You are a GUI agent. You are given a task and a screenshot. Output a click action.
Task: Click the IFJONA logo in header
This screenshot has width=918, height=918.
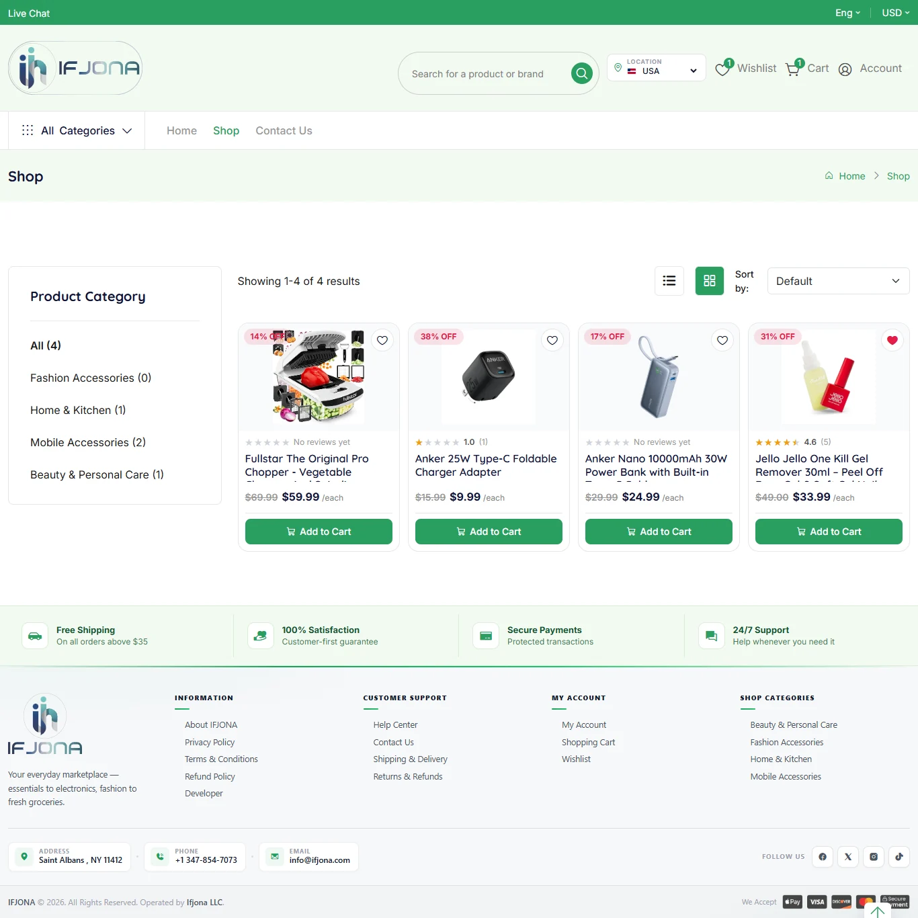[x=75, y=68]
